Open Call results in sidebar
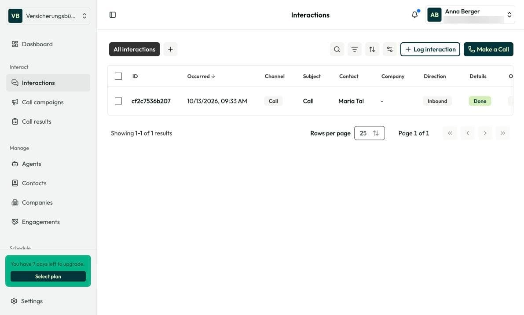The height and width of the screenshot is (315, 524). (48, 121)
